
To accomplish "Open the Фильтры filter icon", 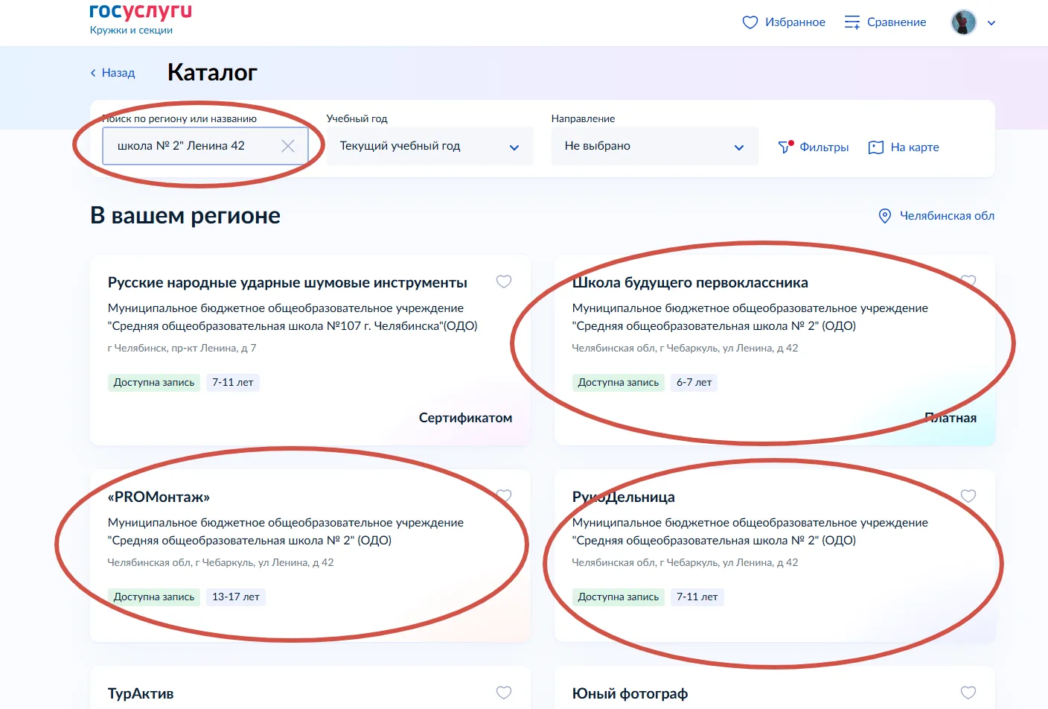I will 786,147.
